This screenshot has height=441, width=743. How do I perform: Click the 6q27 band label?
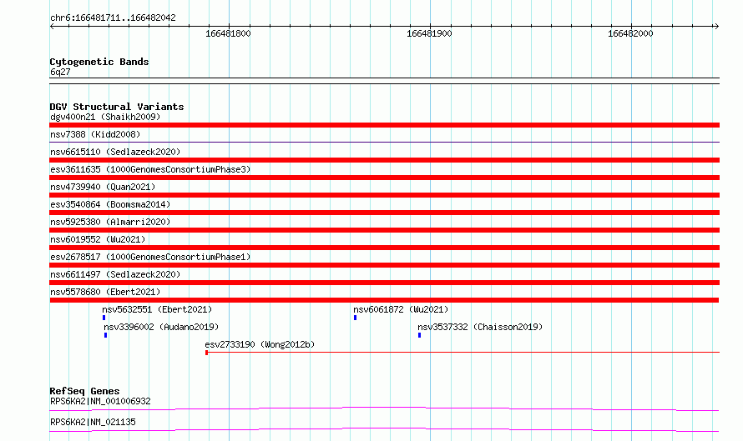[60, 72]
